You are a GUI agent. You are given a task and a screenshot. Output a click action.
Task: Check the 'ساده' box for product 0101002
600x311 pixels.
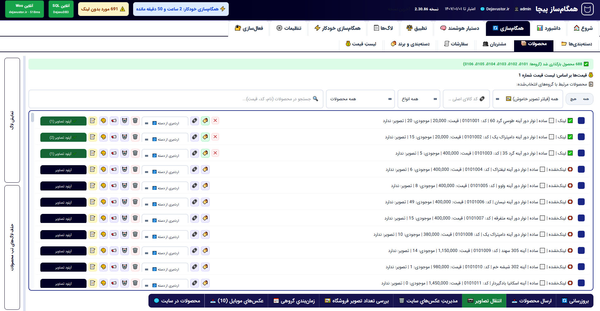552,137
